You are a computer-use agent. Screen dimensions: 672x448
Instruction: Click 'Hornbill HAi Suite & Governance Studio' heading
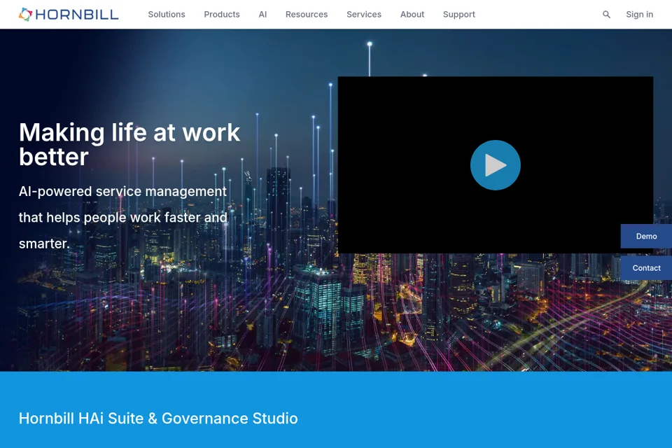point(158,419)
